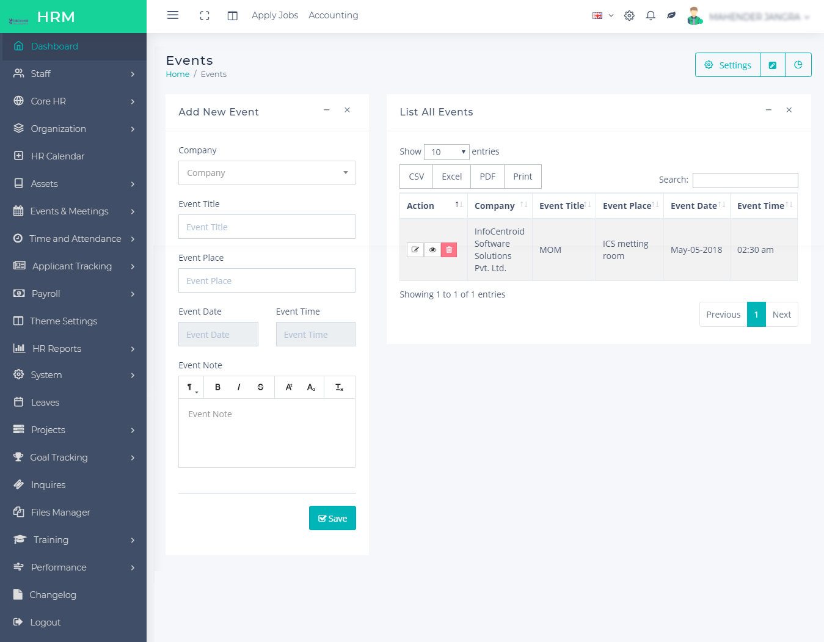Click the pie chart icon button

coord(798,65)
